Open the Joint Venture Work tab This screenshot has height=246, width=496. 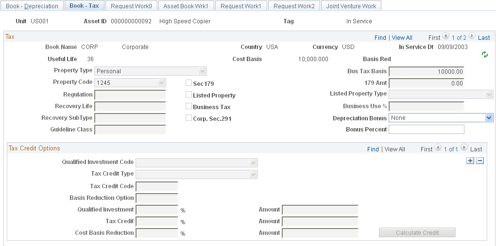tap(351, 6)
